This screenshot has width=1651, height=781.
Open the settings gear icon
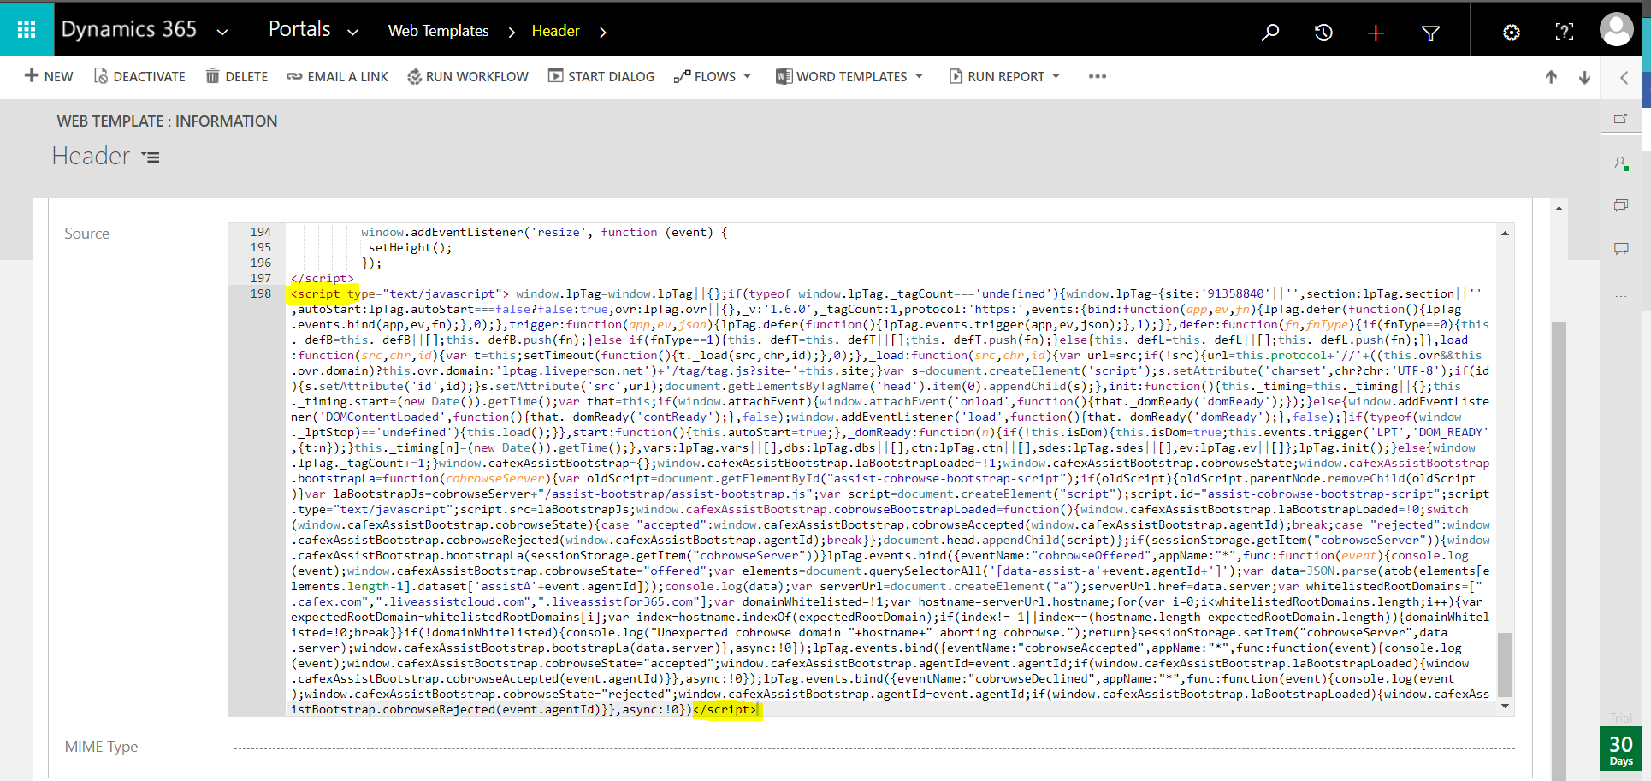tap(1512, 33)
